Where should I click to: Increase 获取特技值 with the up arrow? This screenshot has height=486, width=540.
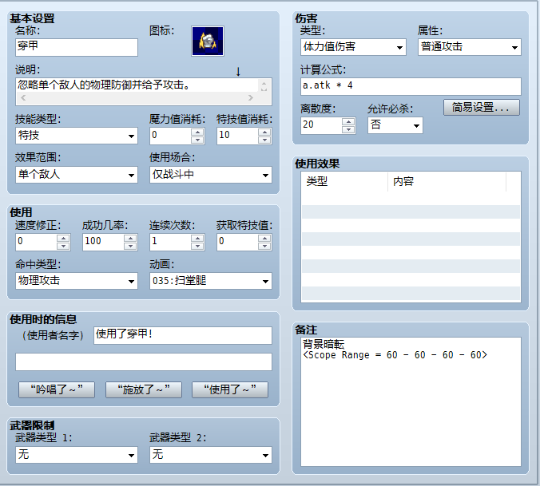(x=264, y=239)
